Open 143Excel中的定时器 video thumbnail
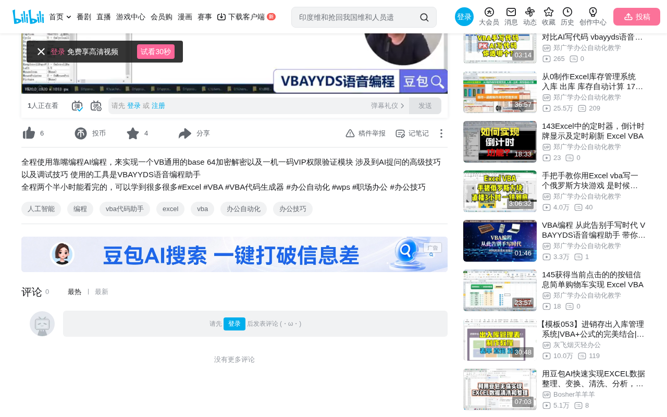This screenshot has height=417, width=667. tap(500, 142)
